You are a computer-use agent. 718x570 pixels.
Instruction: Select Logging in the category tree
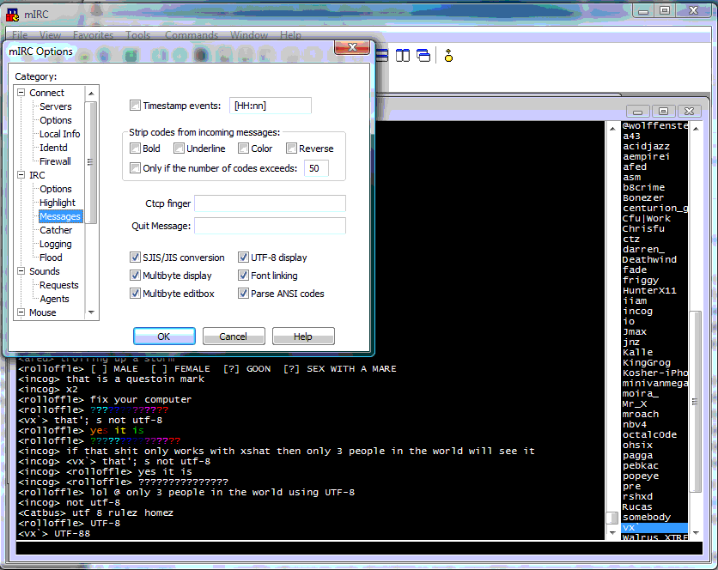56,244
